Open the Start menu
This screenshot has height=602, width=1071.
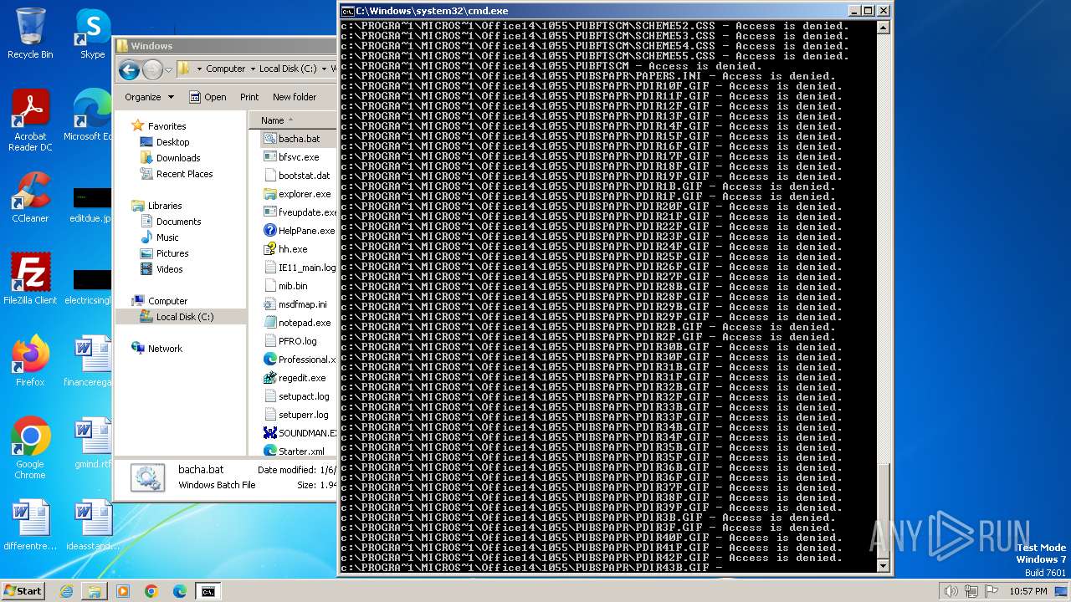[23, 590]
